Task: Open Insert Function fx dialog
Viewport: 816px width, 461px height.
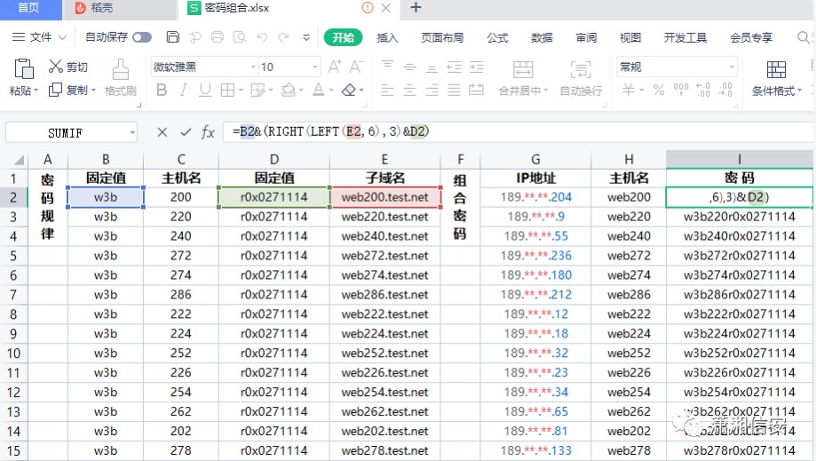Action: (x=208, y=132)
